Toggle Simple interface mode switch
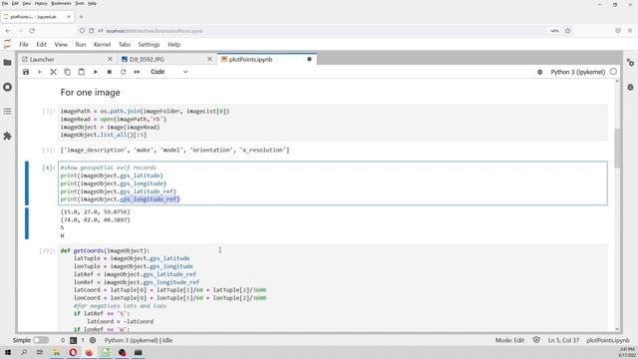The height and width of the screenshot is (359, 638). click(41, 340)
